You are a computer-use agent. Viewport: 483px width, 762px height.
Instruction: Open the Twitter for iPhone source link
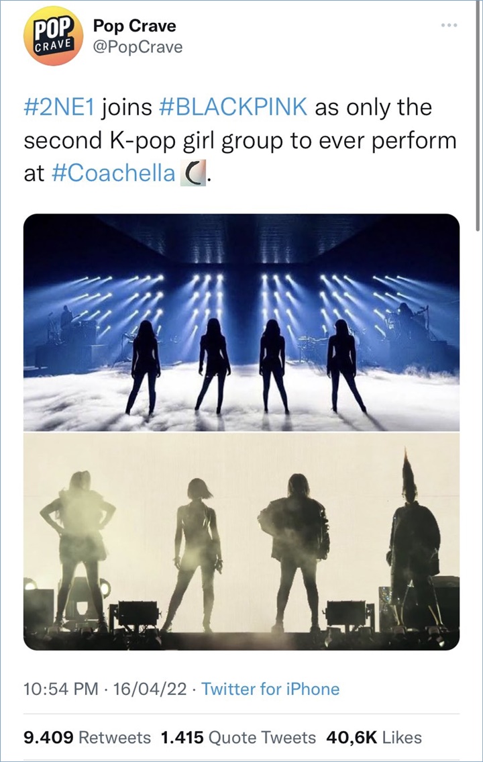270,689
